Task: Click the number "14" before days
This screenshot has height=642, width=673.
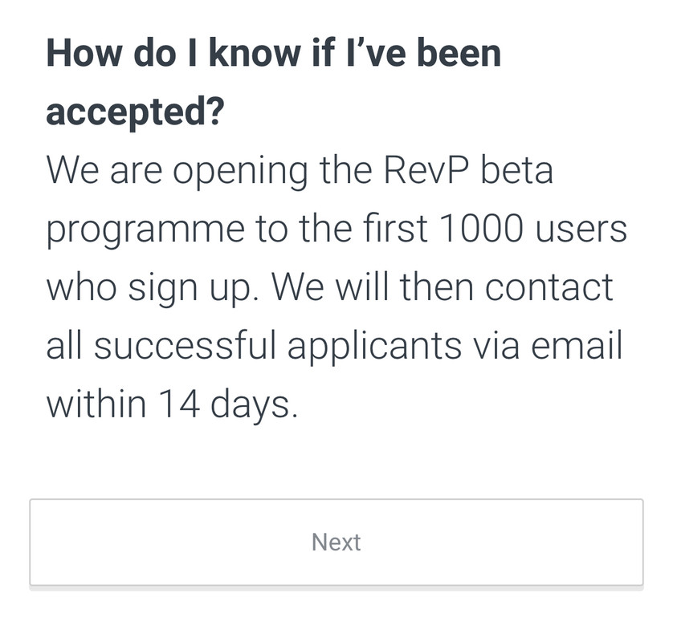Action: pyautogui.click(x=178, y=404)
